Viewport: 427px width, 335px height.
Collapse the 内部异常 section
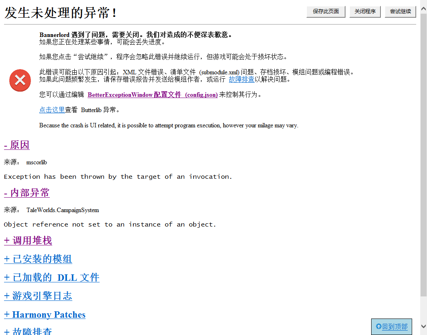[27, 192]
